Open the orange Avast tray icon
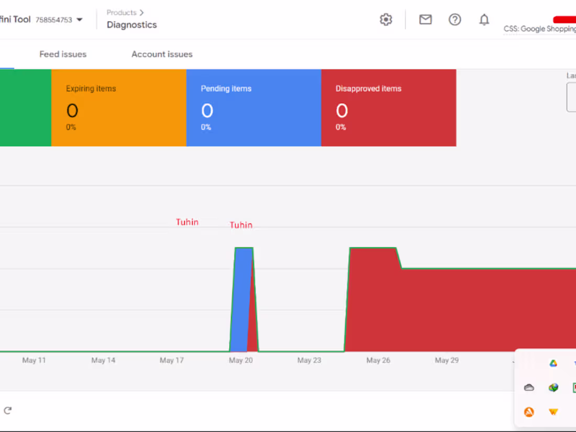The height and width of the screenshot is (432, 576). (x=529, y=412)
